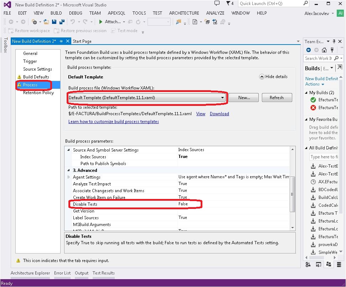Screen dimensions: 346x287
Task: Click the Connect to Team Projects plug icon
Action: point(332,50)
